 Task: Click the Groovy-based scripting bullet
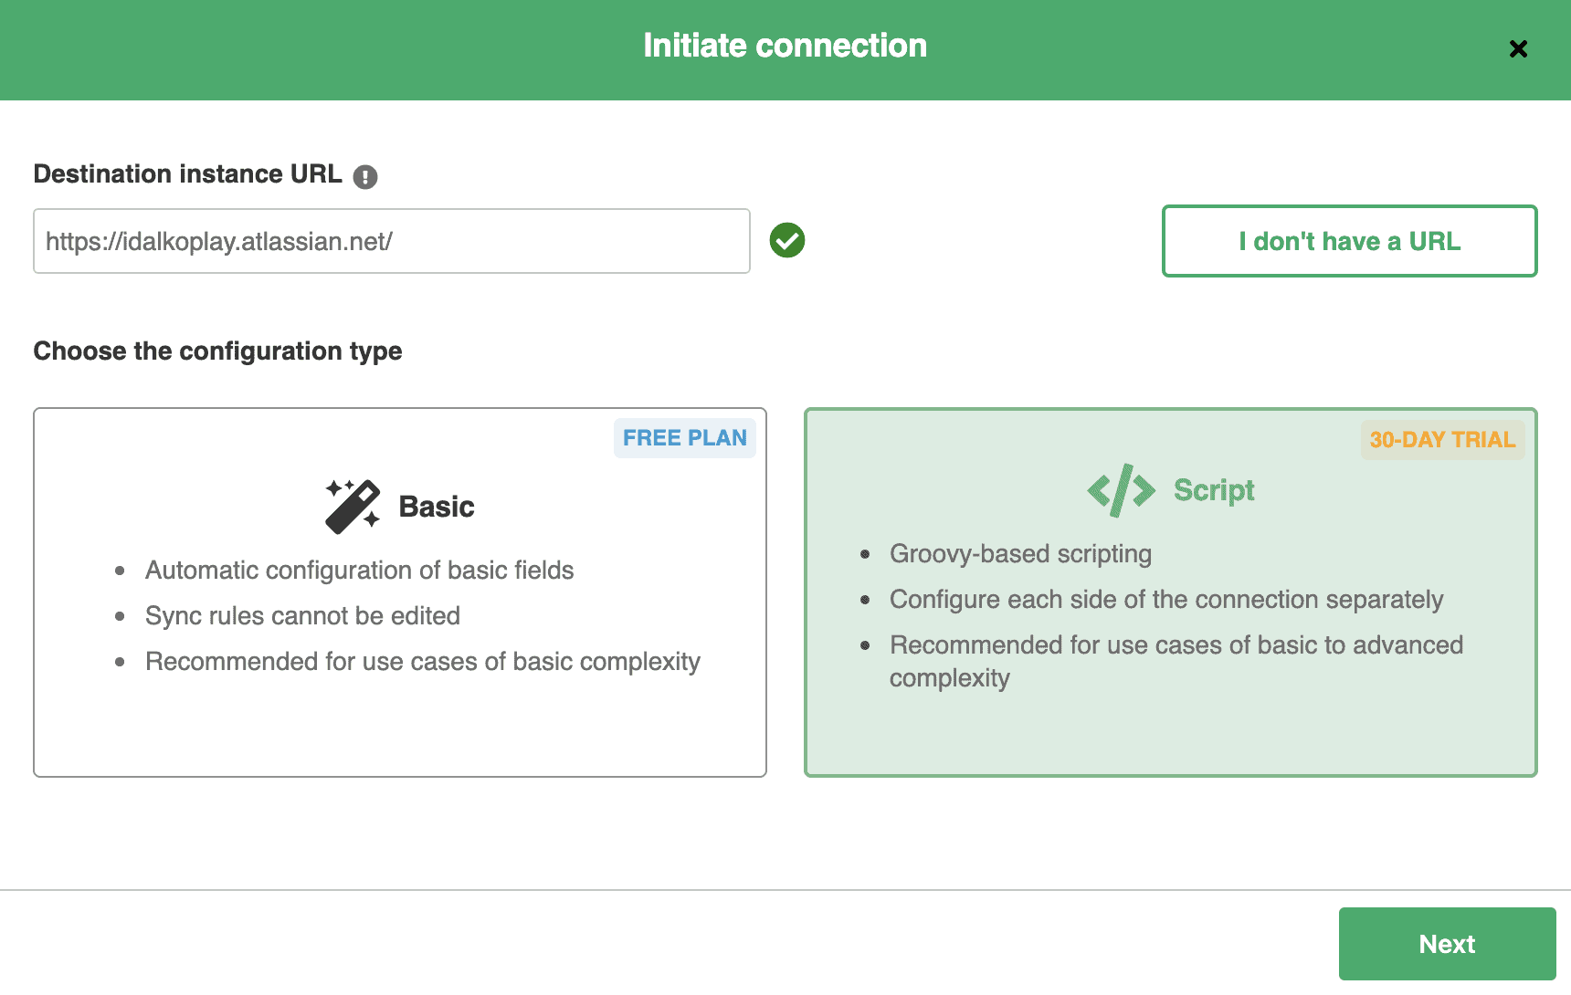tap(1020, 554)
